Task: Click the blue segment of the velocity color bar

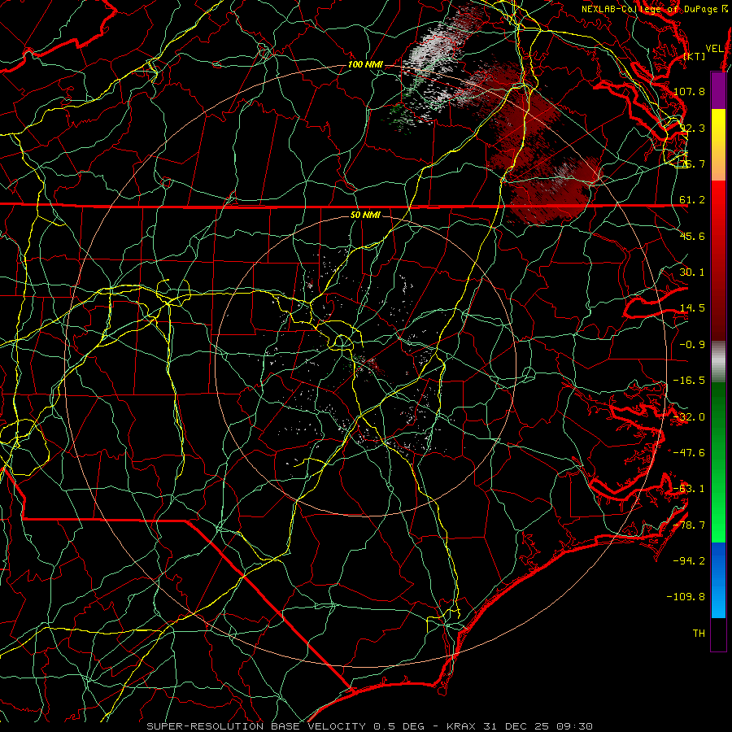Action: (x=718, y=580)
